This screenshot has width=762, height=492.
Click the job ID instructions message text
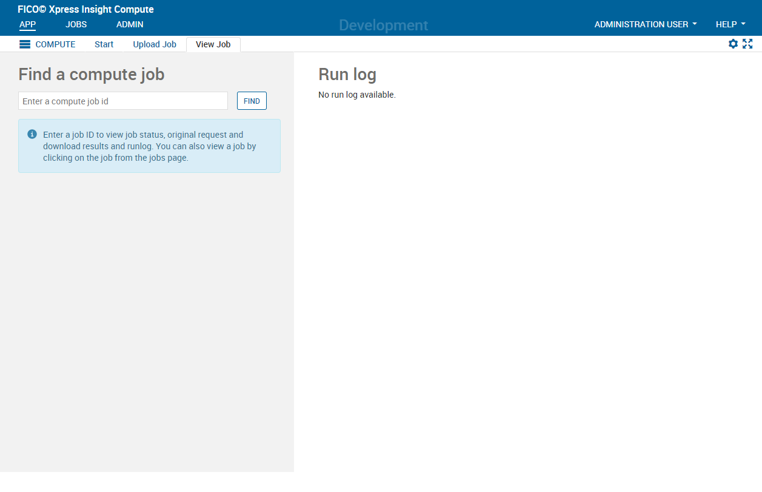click(x=150, y=146)
